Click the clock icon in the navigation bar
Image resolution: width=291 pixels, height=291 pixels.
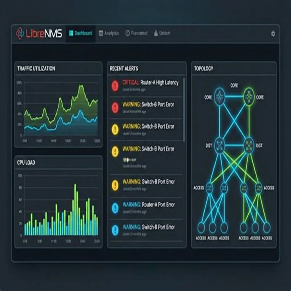point(127,34)
